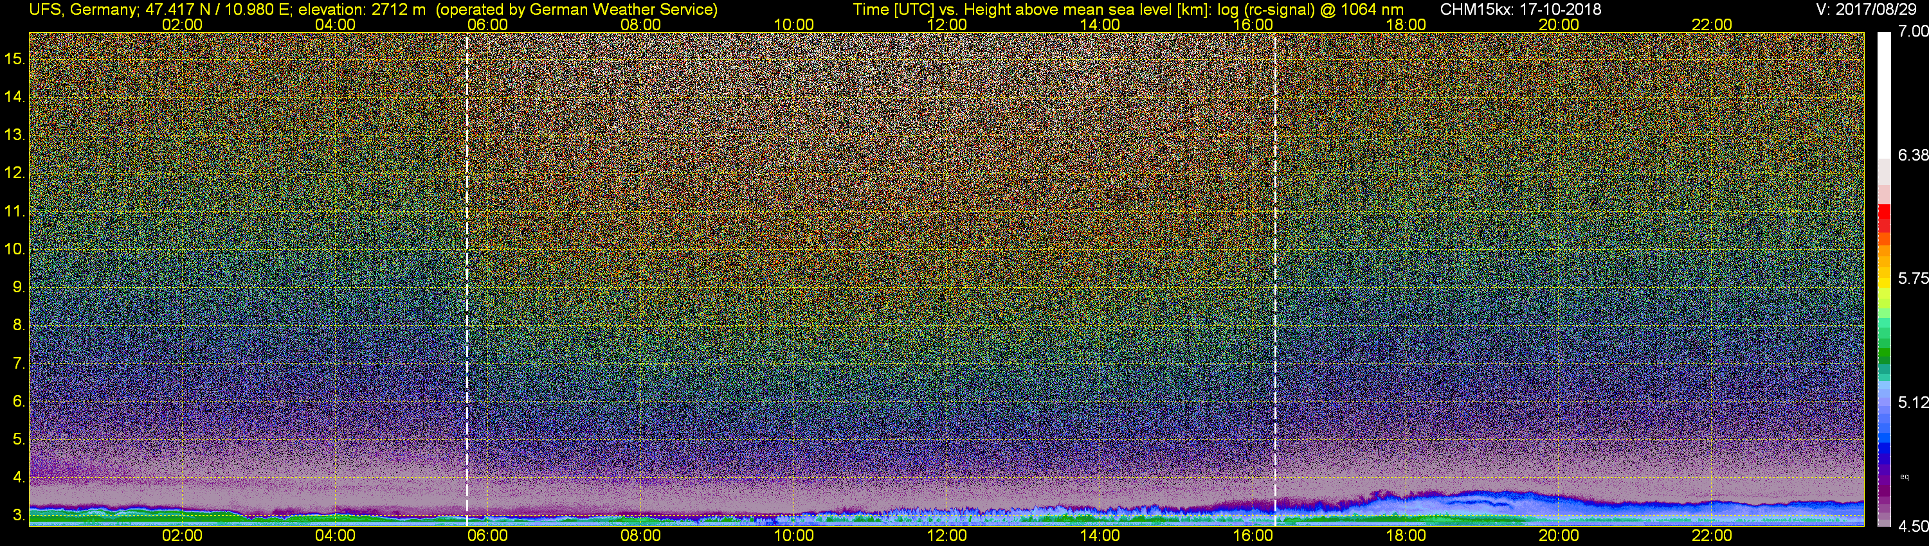Viewport: 1929px width, 546px height.
Task: Click the height label '4.' on the vertical axis
Action: [19, 477]
